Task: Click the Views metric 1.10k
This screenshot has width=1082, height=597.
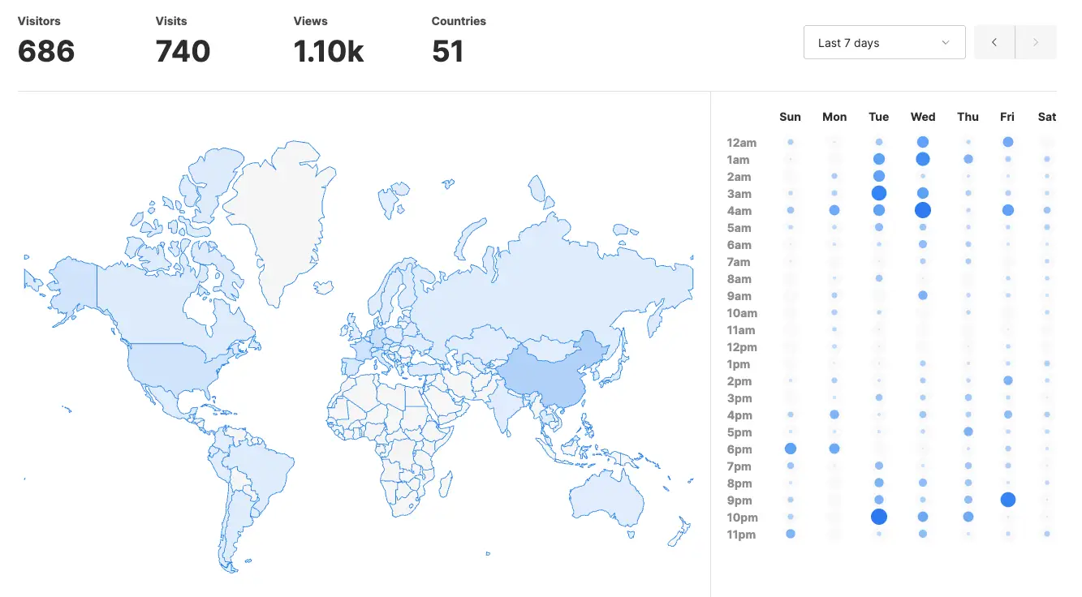Action: [328, 51]
